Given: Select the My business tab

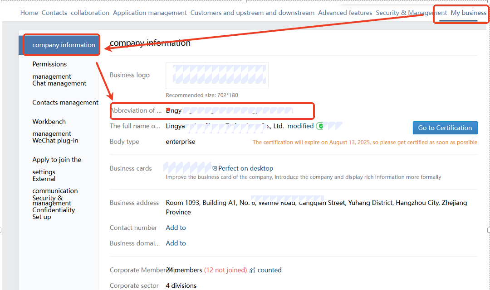Looking at the screenshot, I should [468, 13].
